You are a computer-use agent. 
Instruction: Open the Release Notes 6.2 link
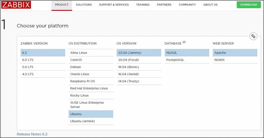[x=32, y=134]
